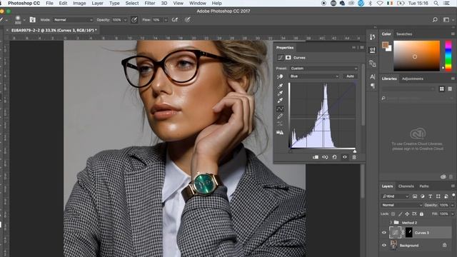Switch to the Paths tab

(x=424, y=186)
